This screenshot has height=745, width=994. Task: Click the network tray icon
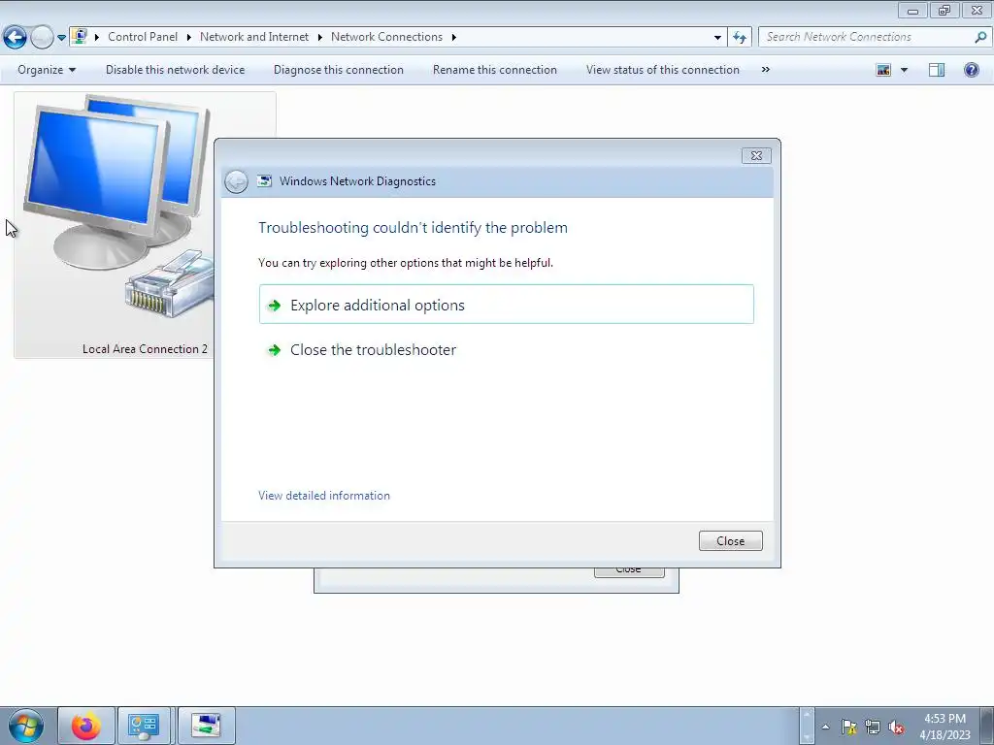pyautogui.click(x=873, y=727)
